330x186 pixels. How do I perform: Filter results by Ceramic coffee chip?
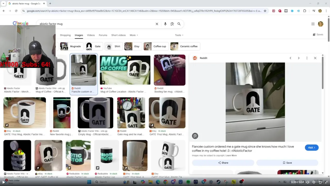pos(185,46)
